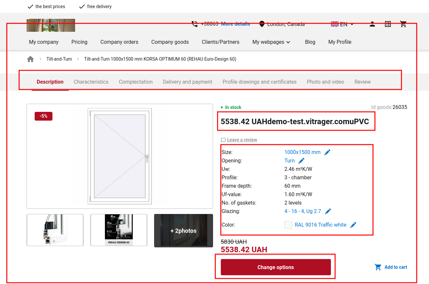Edit opening type with pencil icon

(301, 161)
